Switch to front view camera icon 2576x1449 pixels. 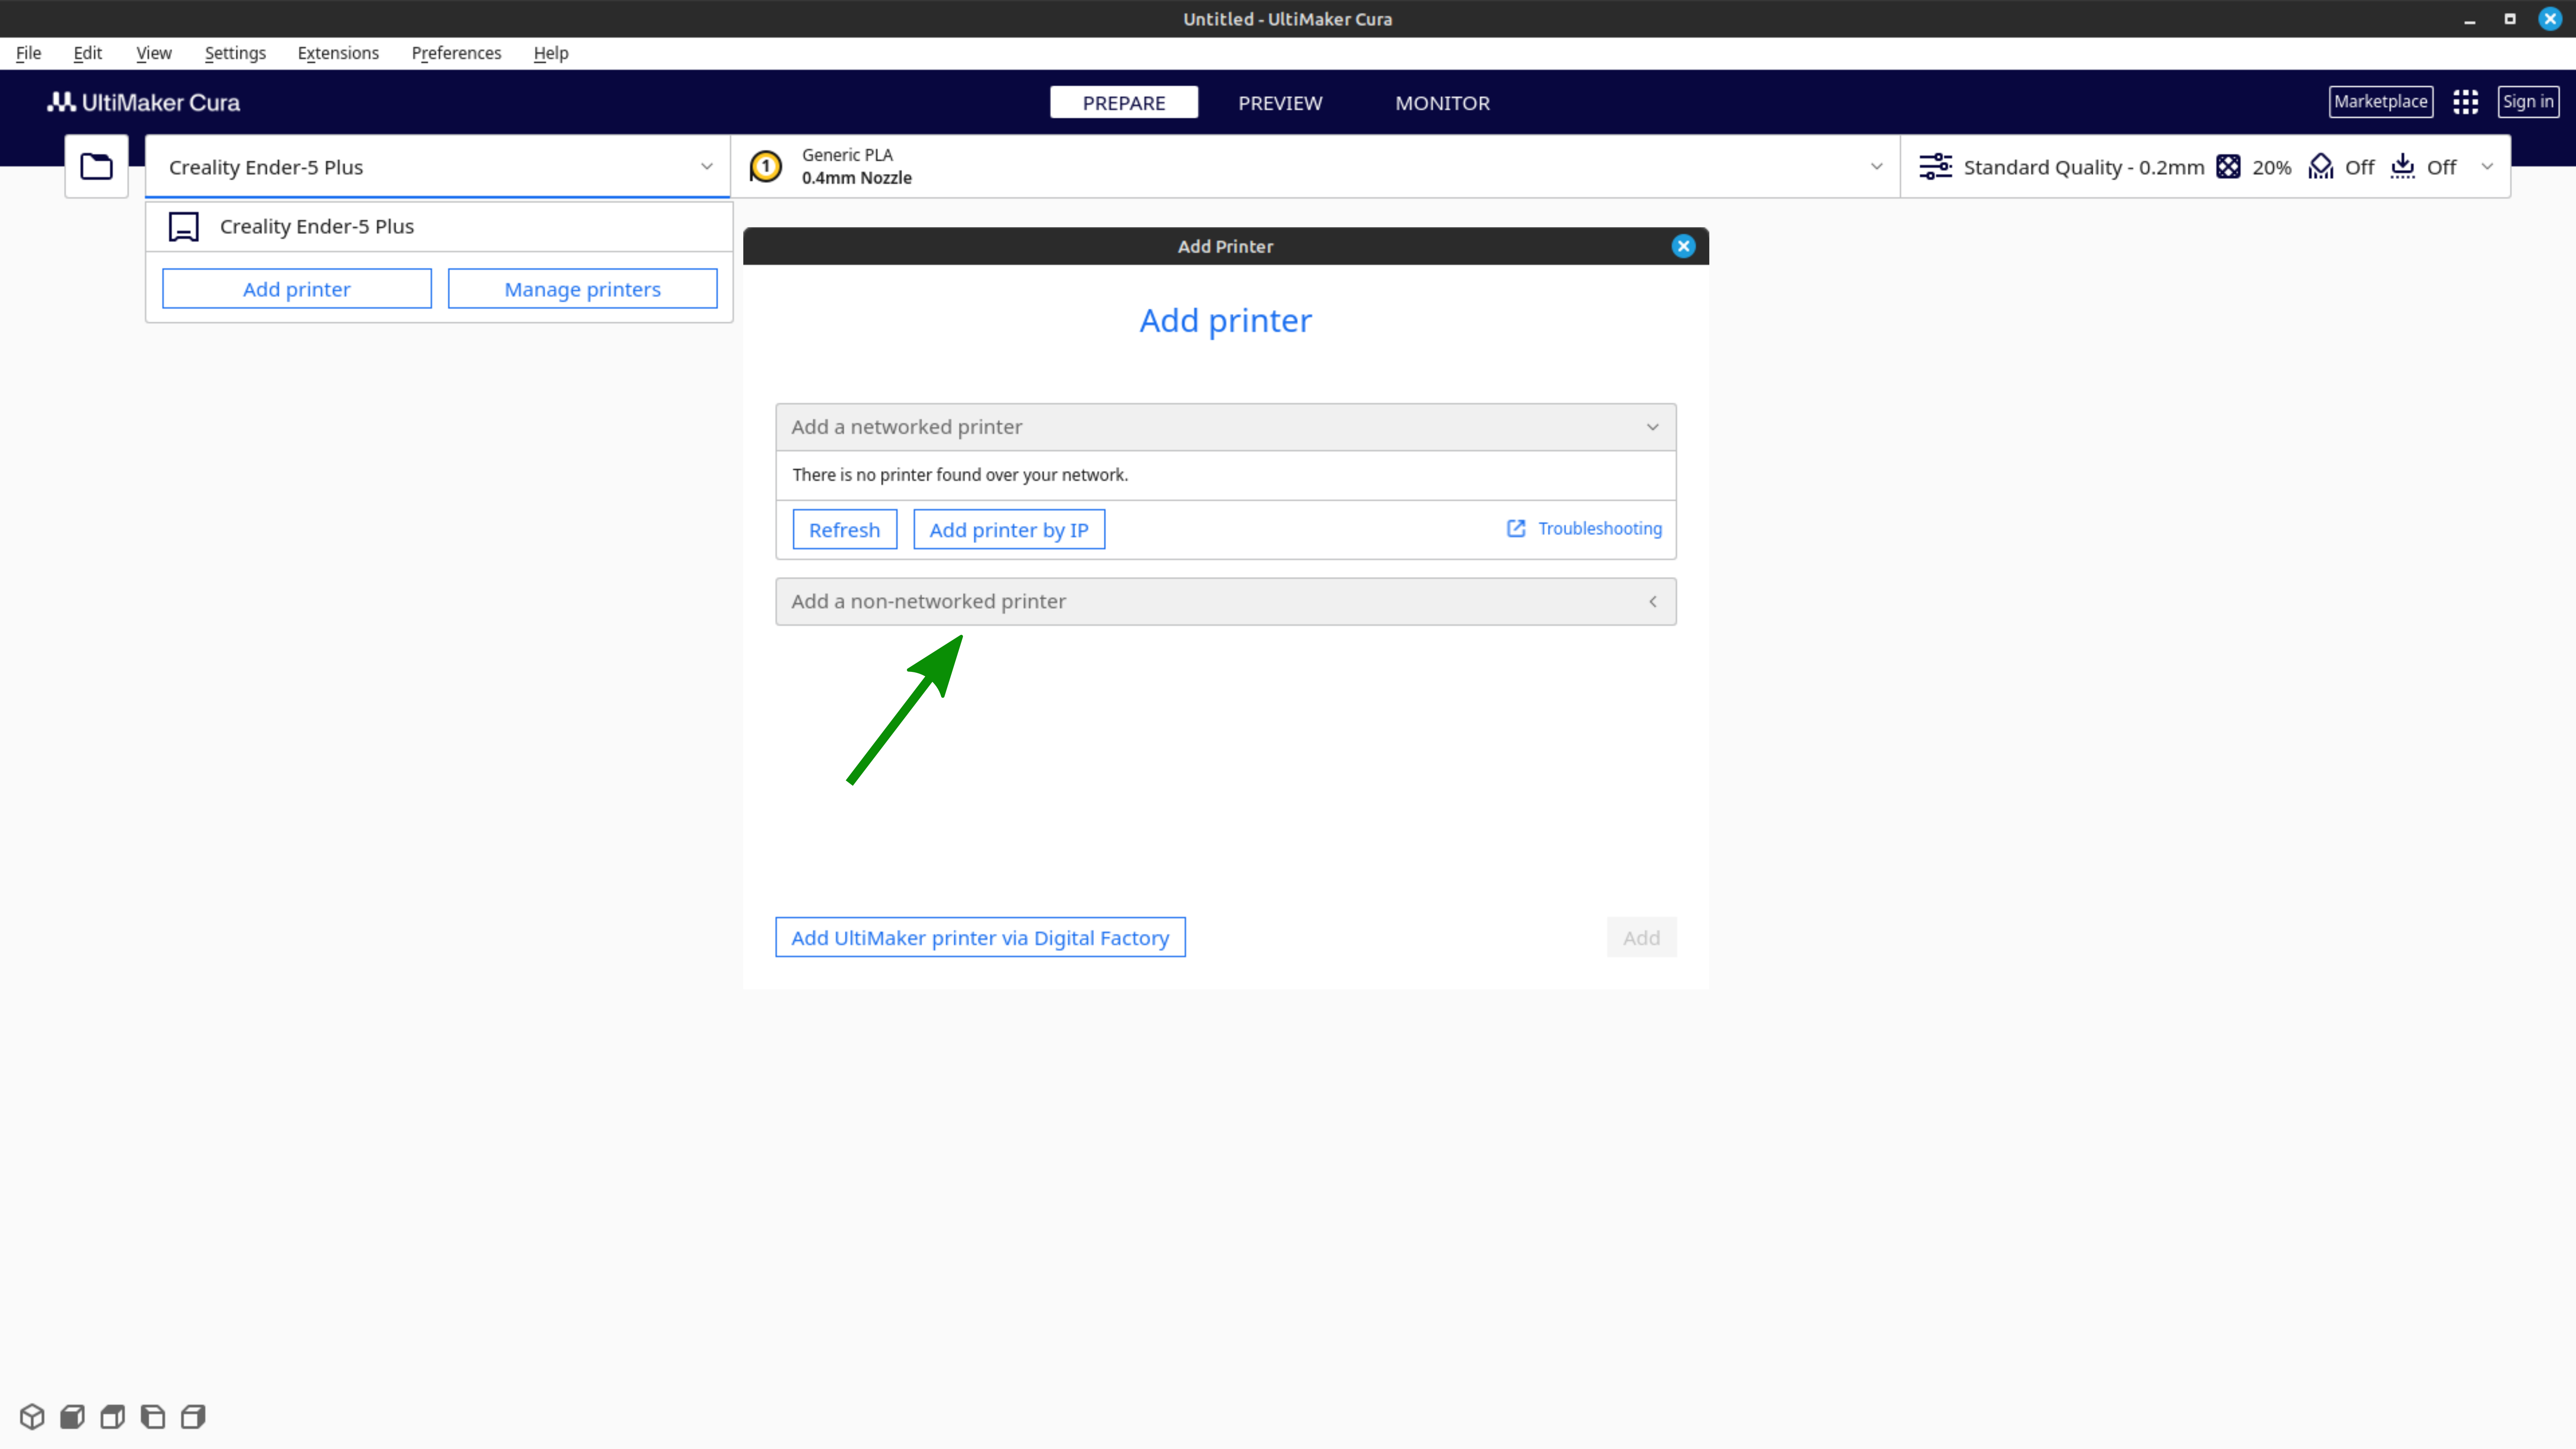tap(72, 1416)
